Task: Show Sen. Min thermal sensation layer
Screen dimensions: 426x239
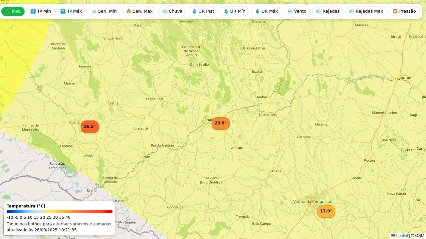Action: [x=104, y=11]
